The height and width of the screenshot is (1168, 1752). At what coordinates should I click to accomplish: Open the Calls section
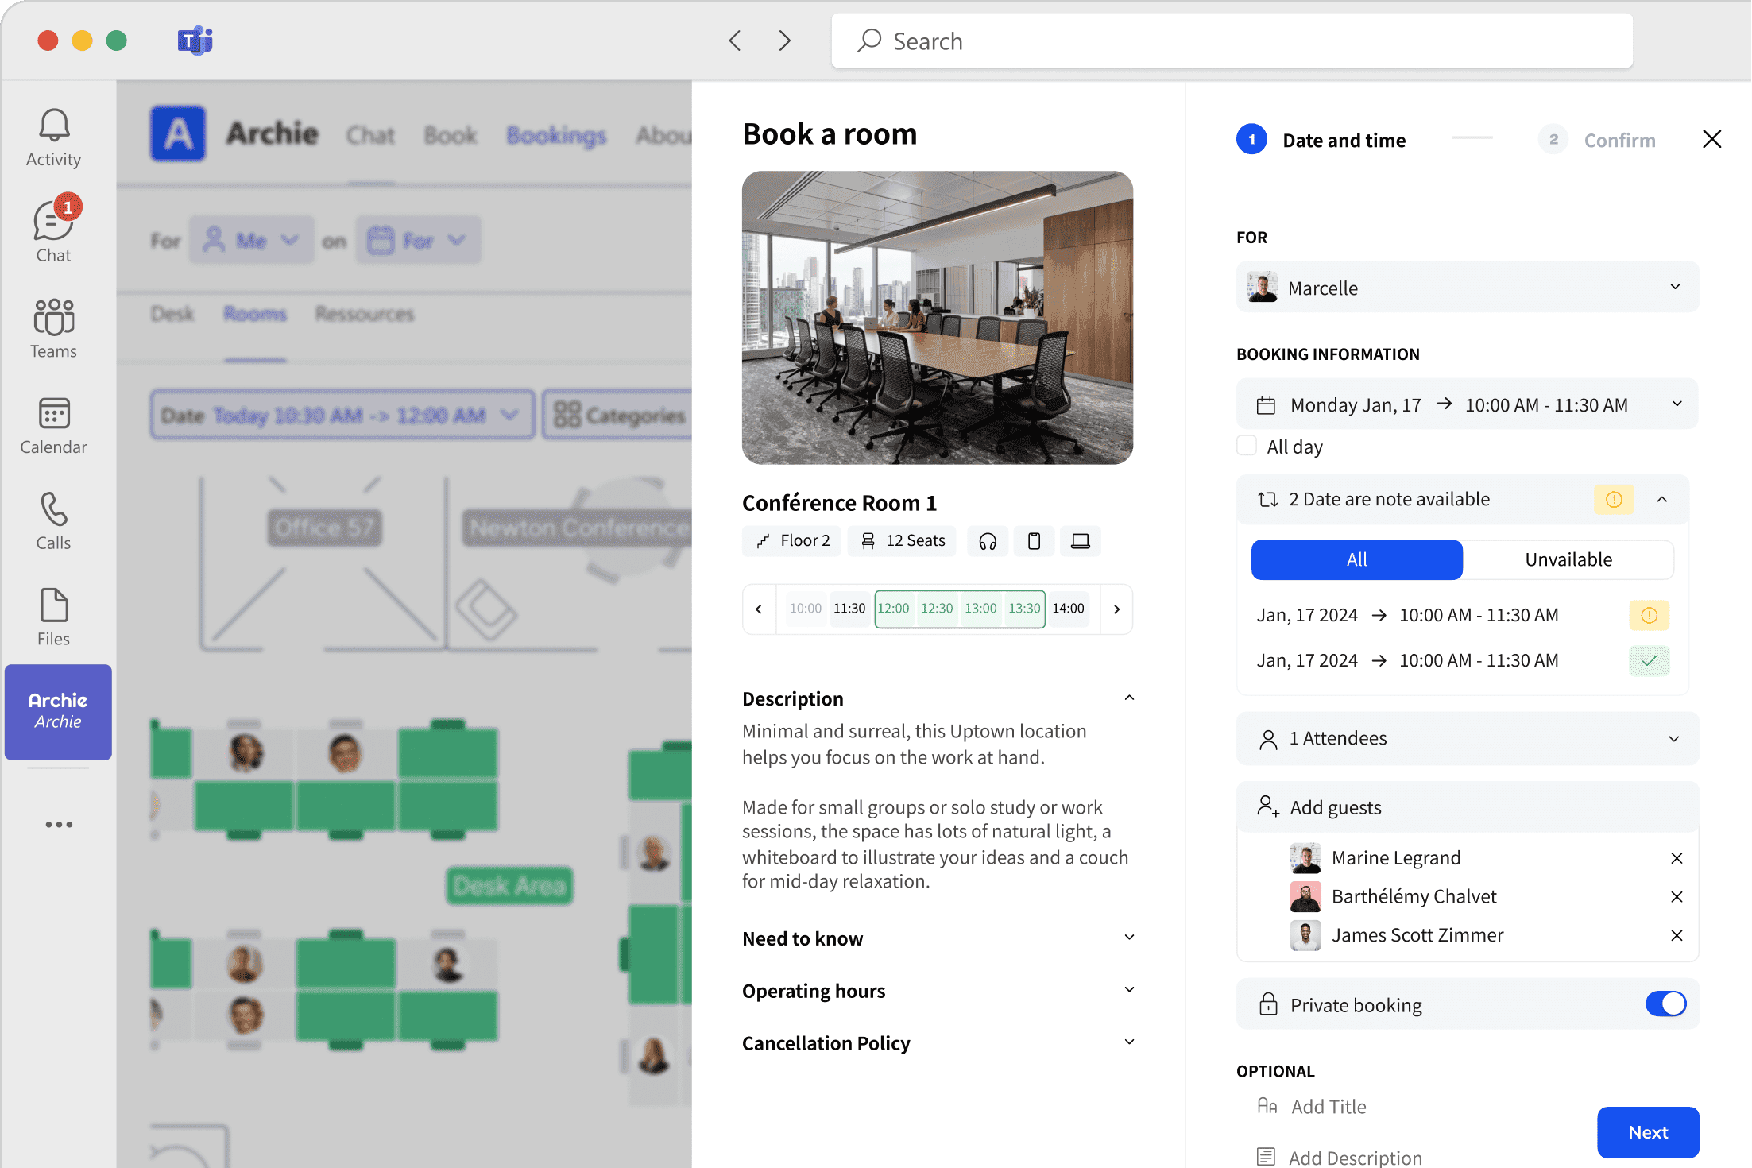pos(52,520)
